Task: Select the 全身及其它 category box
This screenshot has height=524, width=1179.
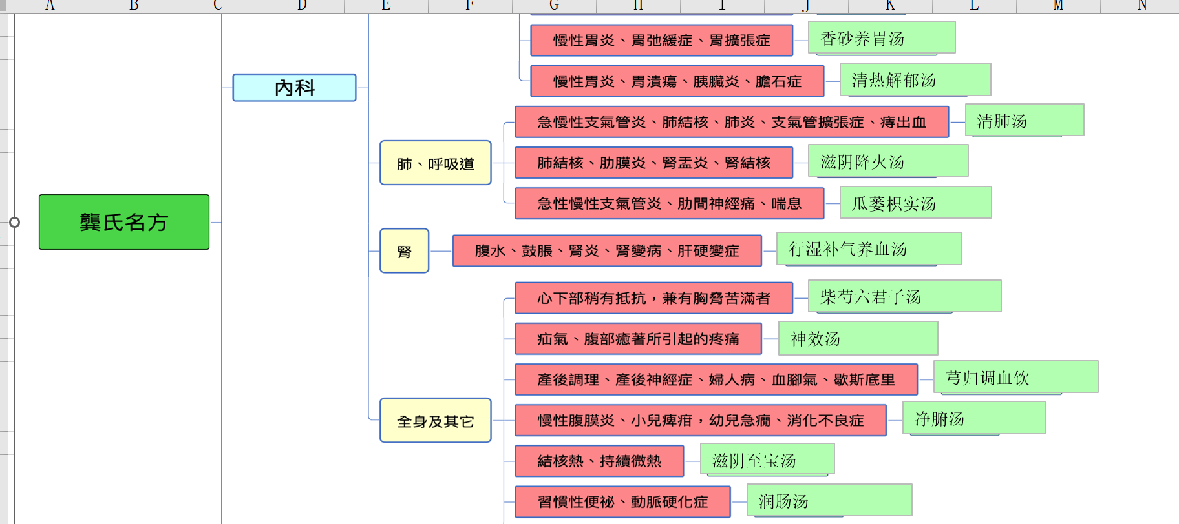Action: click(x=436, y=420)
